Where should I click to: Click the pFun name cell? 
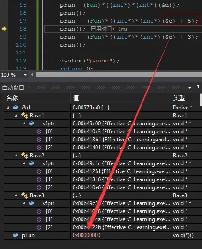28,235
